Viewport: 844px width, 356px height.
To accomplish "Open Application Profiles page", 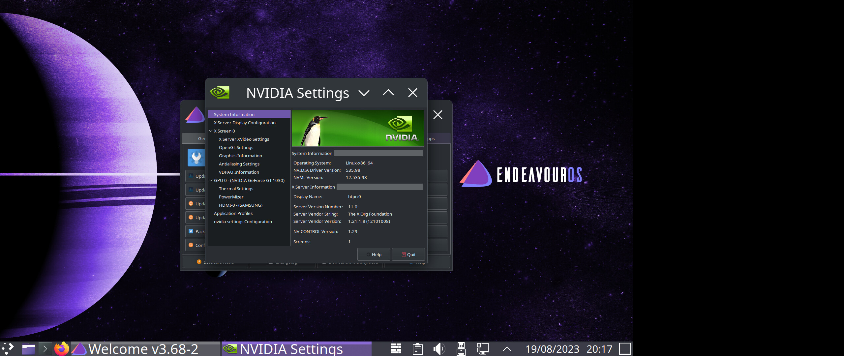I will point(233,213).
